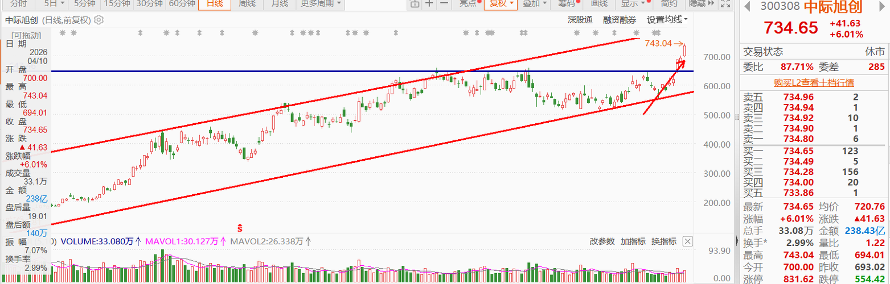Open chart settings gear beside 中际旭创 title

(99, 20)
